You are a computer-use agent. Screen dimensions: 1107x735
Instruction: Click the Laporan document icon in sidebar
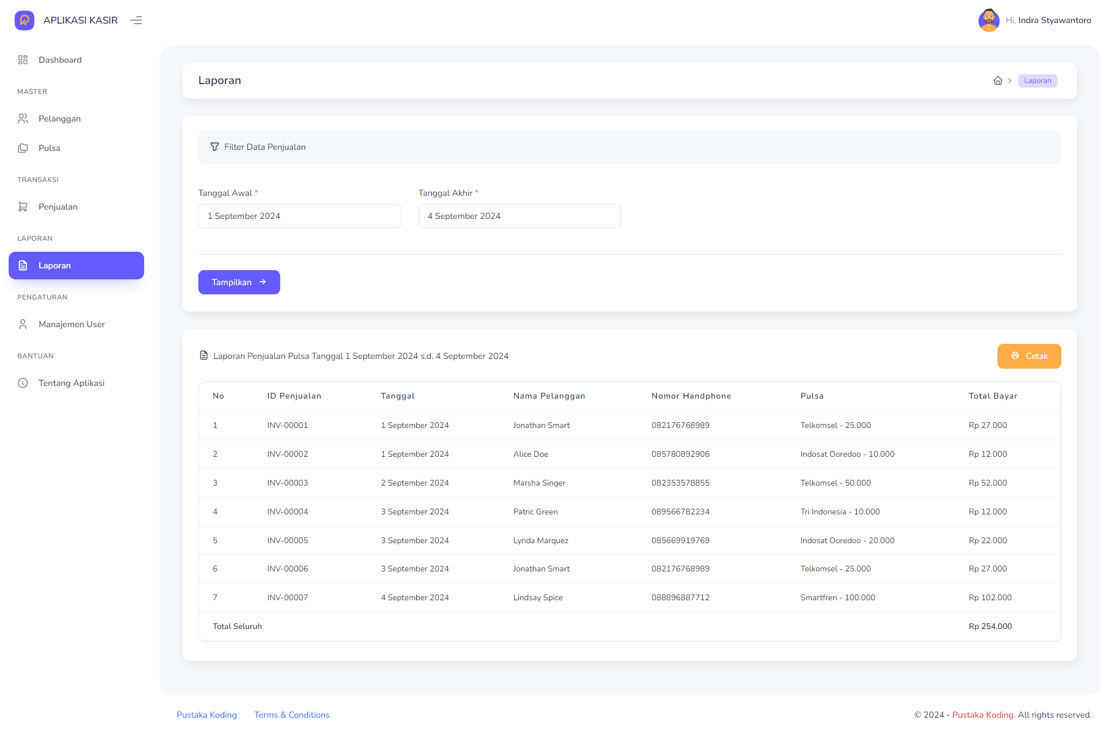pyautogui.click(x=23, y=266)
